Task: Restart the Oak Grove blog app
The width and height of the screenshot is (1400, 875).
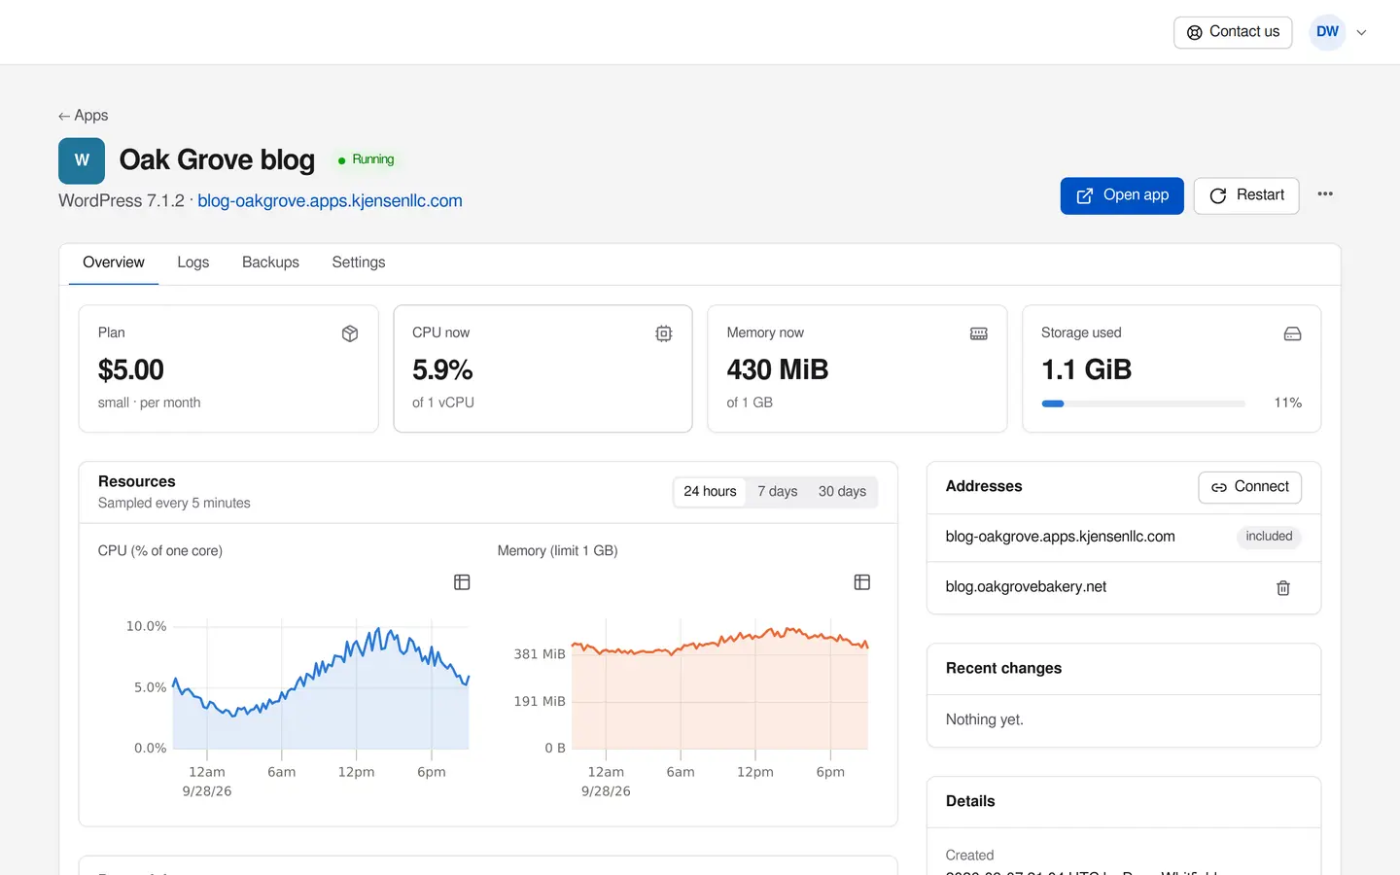Action: (1246, 195)
